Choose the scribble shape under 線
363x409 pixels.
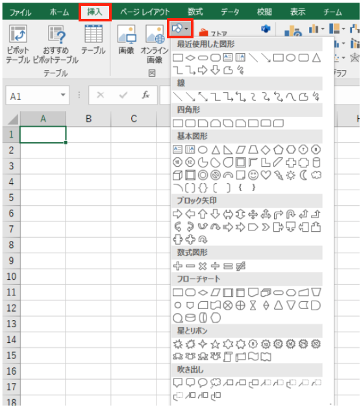[316, 97]
